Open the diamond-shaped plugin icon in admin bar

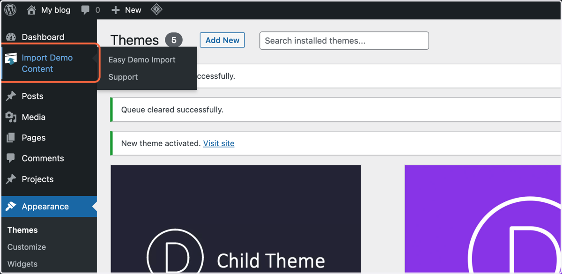tap(156, 9)
